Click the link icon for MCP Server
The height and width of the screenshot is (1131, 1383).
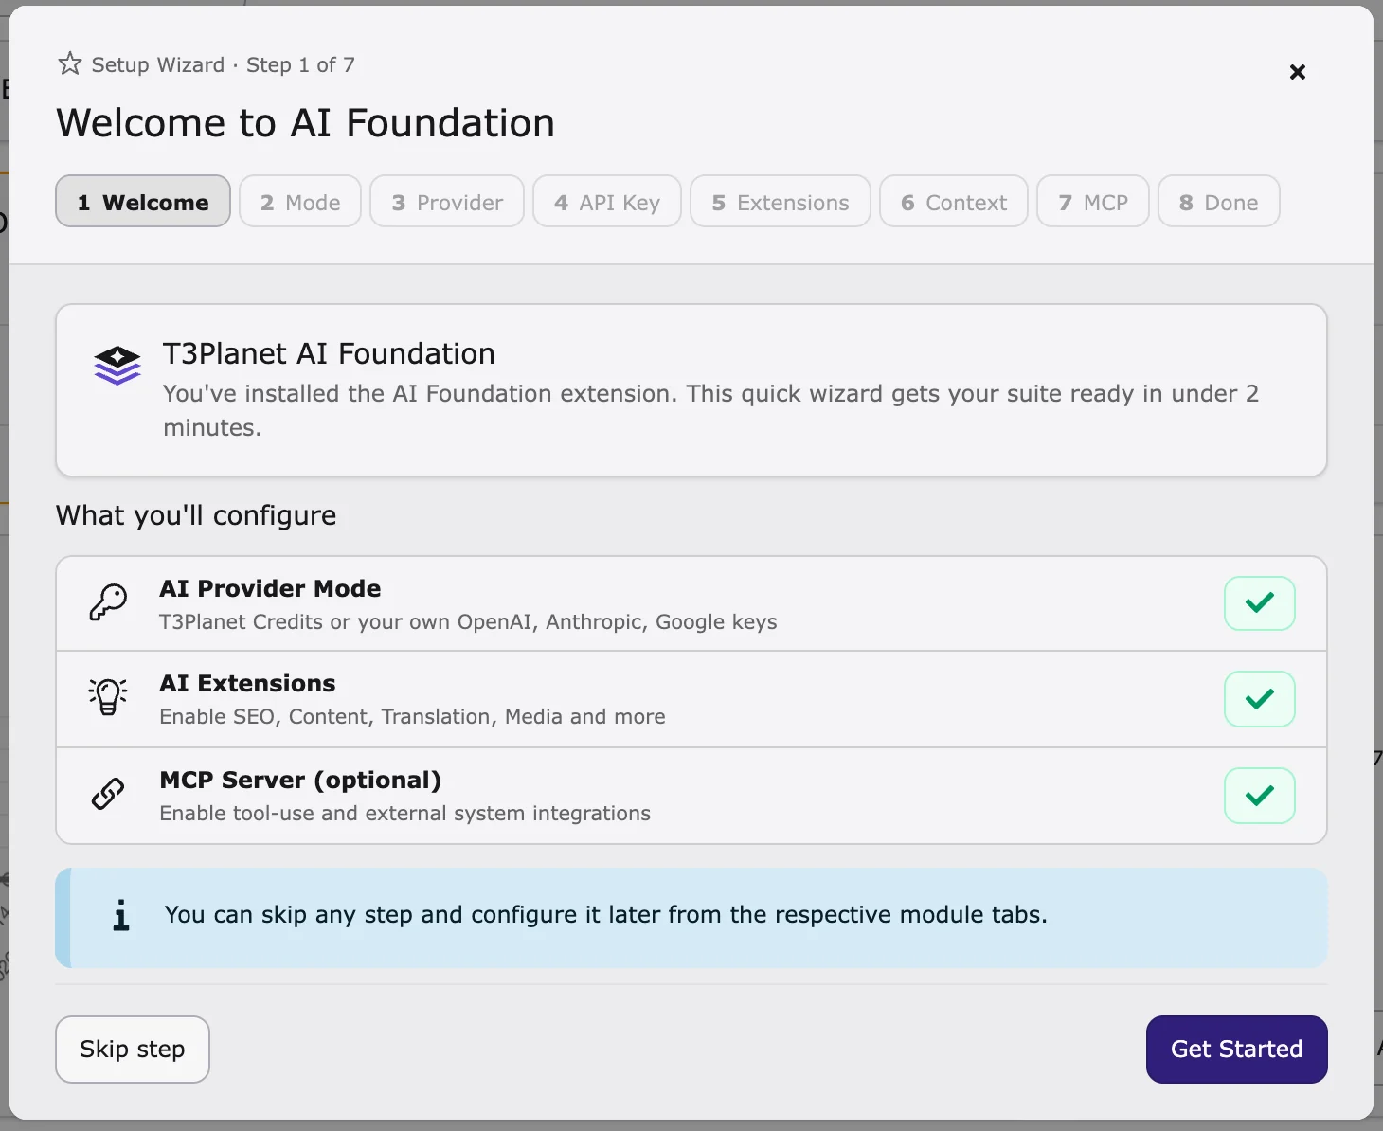[108, 794]
